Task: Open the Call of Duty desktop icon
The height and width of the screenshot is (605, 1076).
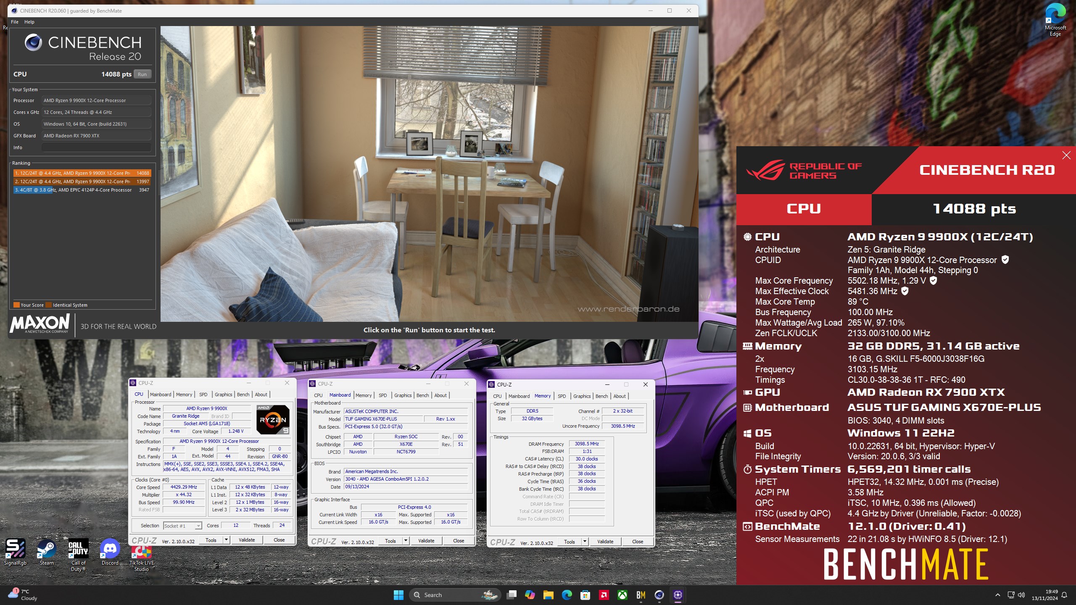Action: [78, 555]
